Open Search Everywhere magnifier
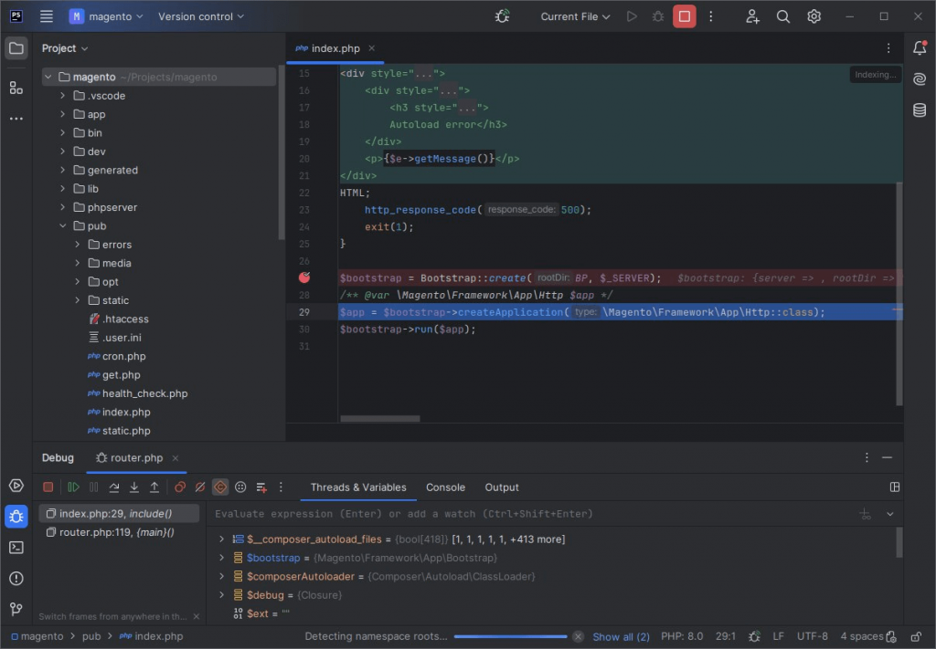 [783, 16]
